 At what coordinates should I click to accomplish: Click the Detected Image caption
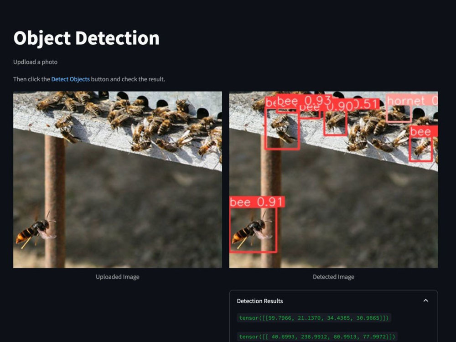(334, 277)
